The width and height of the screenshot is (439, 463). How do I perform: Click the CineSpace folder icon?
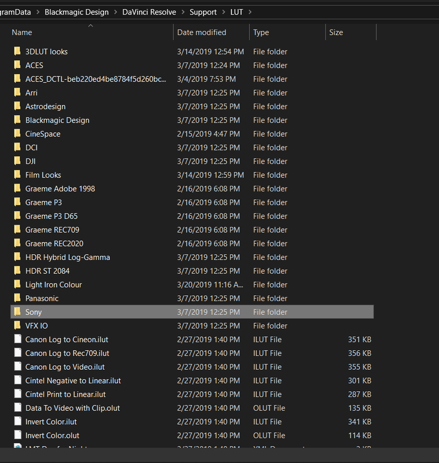point(17,134)
